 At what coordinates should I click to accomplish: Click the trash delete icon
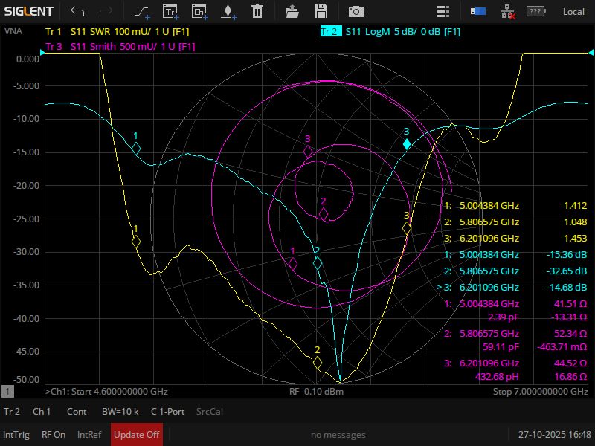point(257,11)
